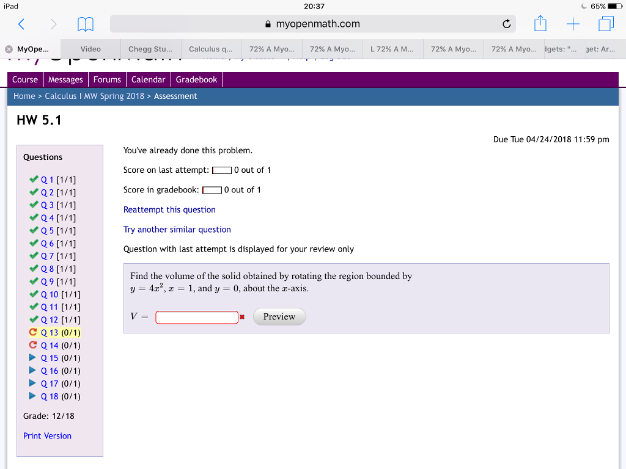Open the Safari share sheet
Screen dimensions: 626x469
[x=540, y=24]
